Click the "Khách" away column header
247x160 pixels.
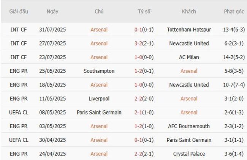[x=189, y=11]
